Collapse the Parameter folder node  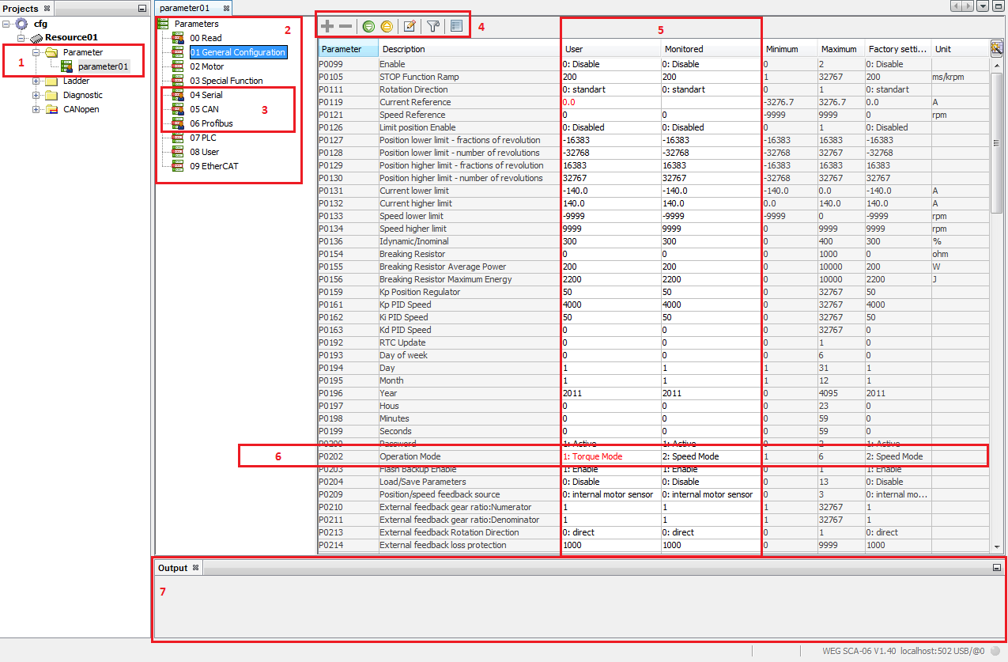(36, 51)
